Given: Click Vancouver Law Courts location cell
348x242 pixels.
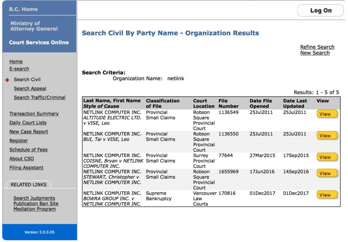Looking at the screenshot, I should pyautogui.click(x=205, y=199).
